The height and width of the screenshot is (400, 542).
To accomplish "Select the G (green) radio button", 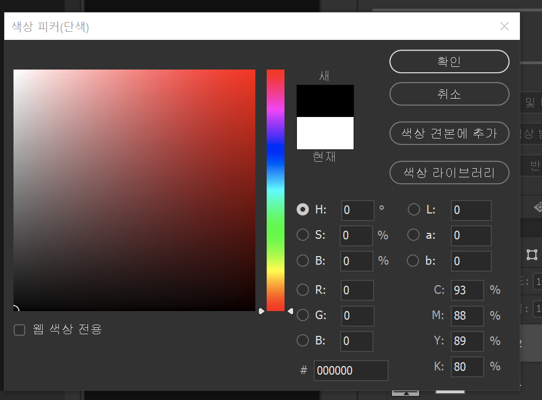I will 303,315.
